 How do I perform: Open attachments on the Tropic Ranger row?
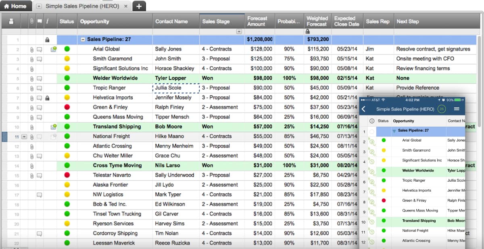(32, 88)
